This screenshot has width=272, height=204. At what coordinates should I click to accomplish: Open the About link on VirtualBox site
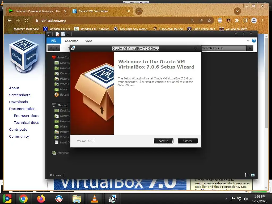14,88
